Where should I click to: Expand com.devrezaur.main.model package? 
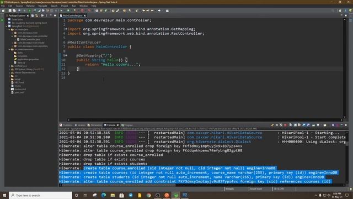(12, 43)
